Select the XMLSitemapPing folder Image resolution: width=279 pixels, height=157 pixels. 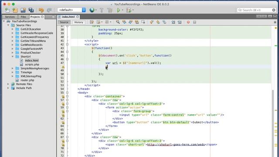[x=31, y=76]
